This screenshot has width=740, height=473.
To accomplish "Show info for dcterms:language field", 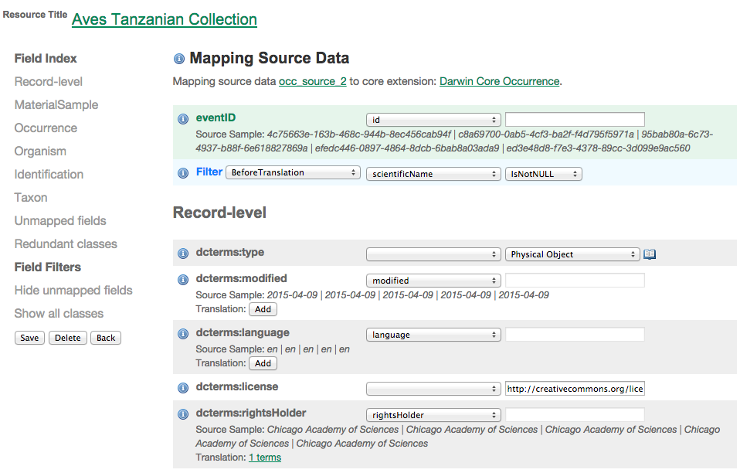I will click(183, 334).
